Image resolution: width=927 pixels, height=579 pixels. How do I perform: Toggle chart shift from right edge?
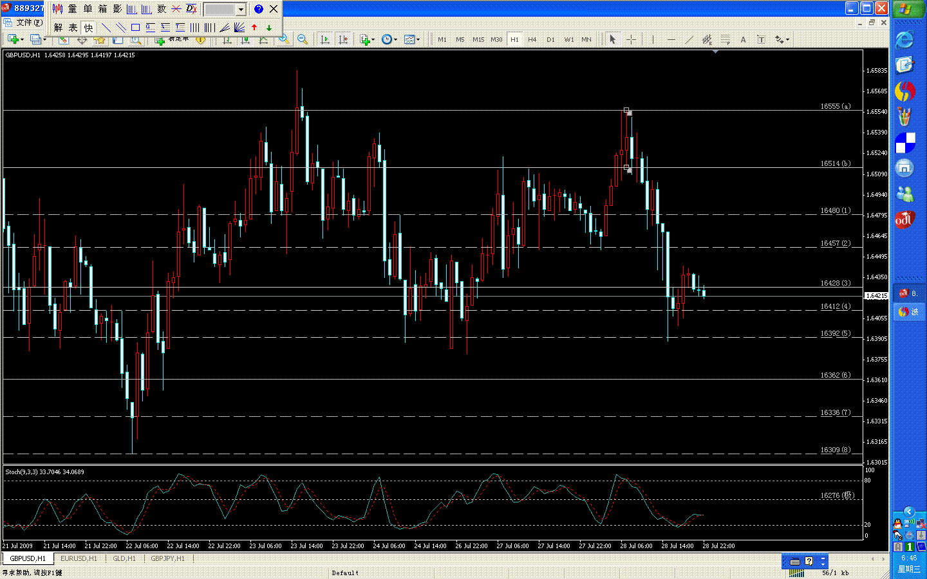click(x=343, y=40)
